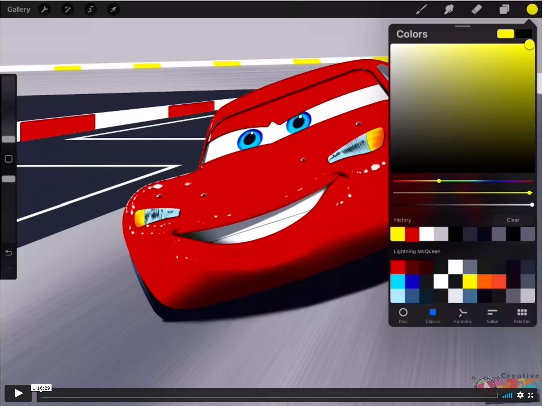Activate the Transform arrow tool
Image resolution: width=542 pixels, height=407 pixels.
pyautogui.click(x=113, y=10)
